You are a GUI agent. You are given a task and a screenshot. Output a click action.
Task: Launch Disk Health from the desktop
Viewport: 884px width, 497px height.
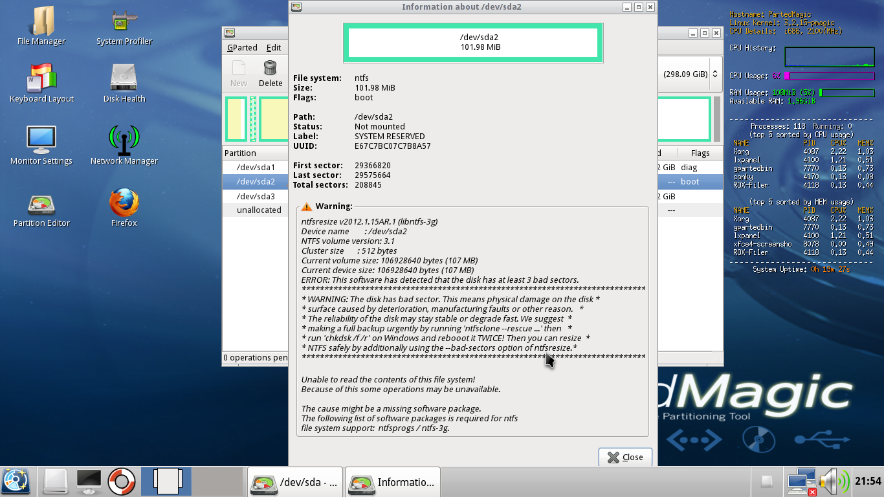point(124,84)
